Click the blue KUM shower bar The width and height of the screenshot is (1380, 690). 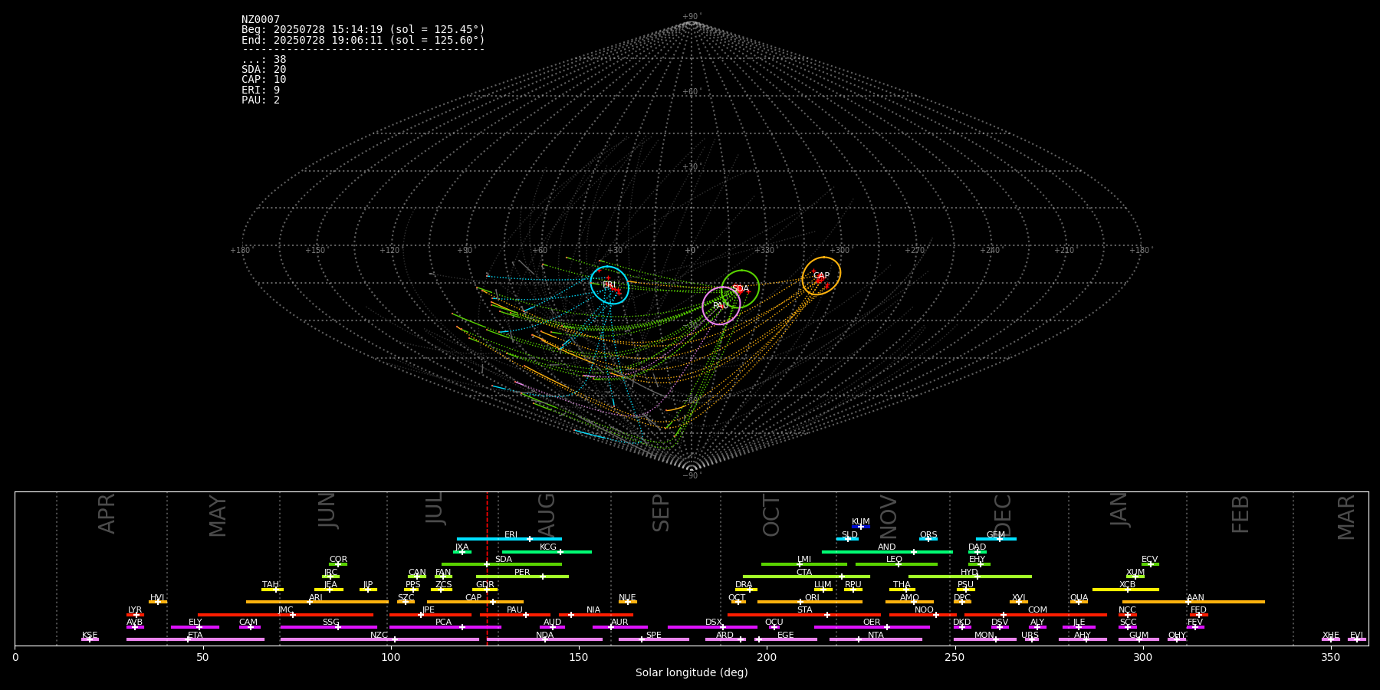[861, 527]
